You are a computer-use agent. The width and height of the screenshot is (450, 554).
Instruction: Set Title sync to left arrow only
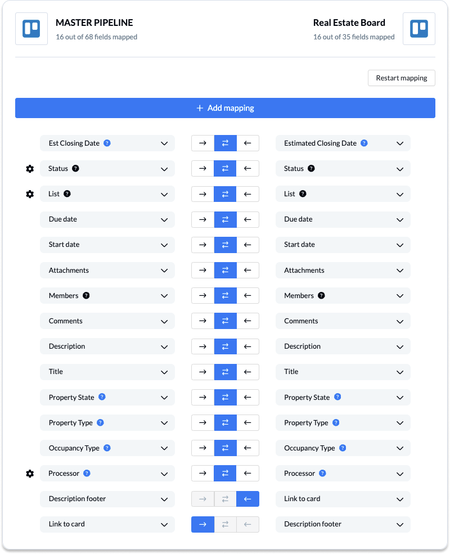[247, 372]
